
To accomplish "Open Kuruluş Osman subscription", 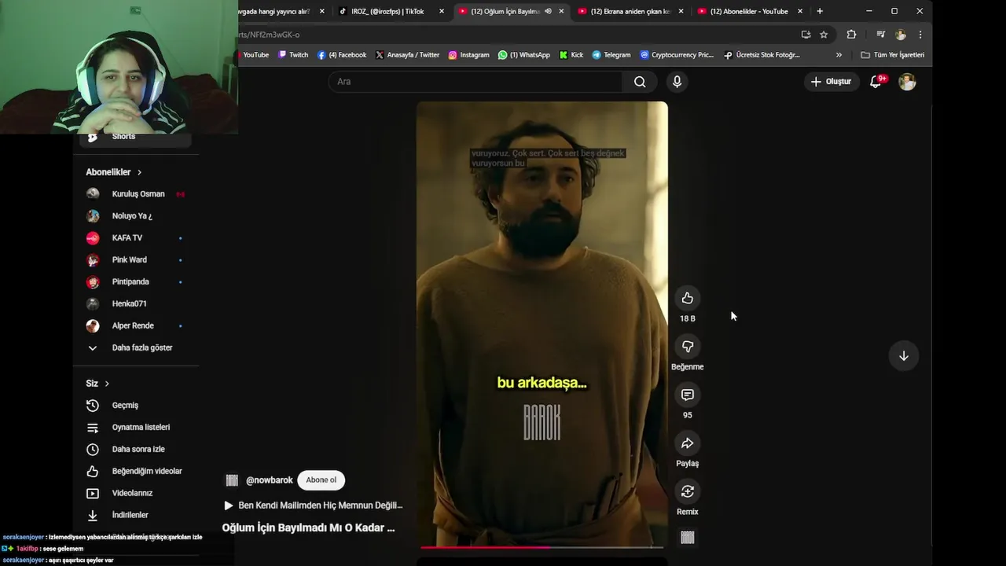I will [138, 194].
